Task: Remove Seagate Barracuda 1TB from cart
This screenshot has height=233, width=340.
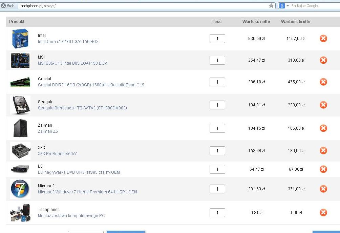Action: pyautogui.click(x=323, y=105)
